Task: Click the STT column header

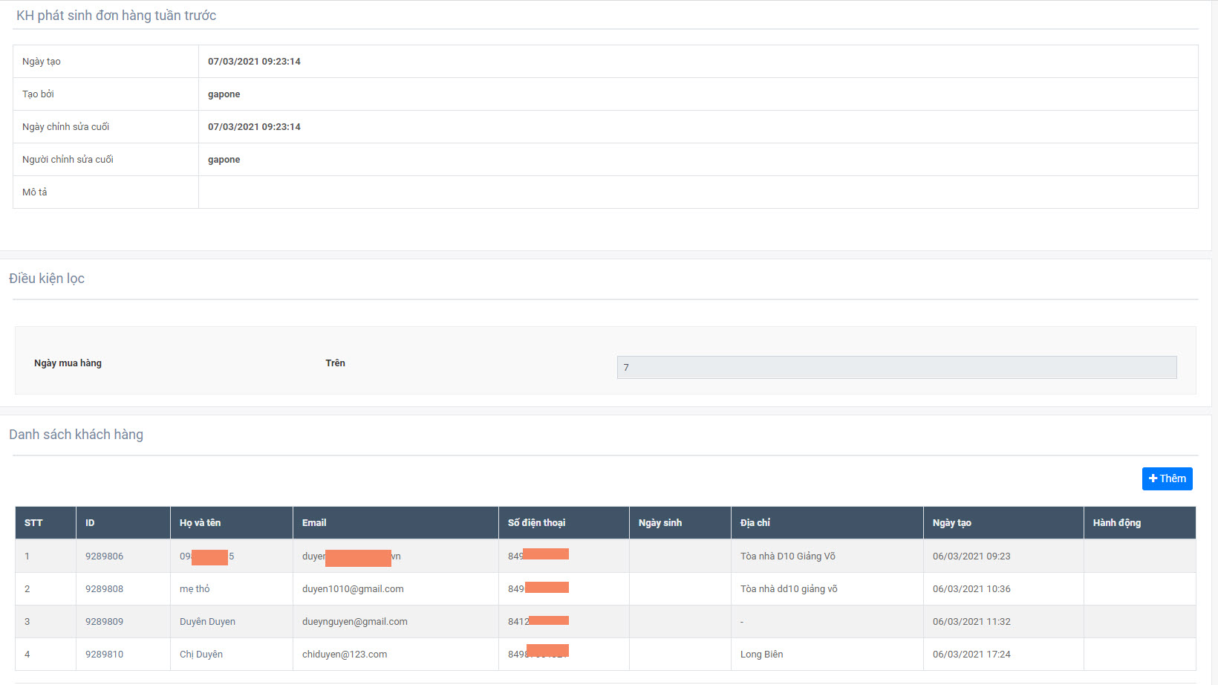Action: click(33, 523)
